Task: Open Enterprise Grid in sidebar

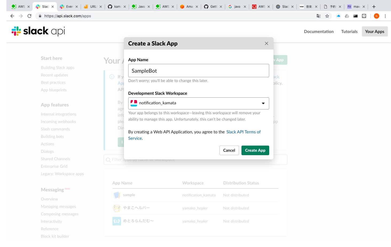Action: 54,166
